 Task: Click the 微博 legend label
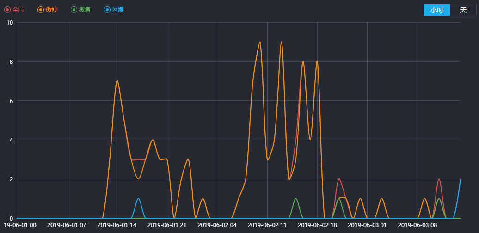click(51, 10)
